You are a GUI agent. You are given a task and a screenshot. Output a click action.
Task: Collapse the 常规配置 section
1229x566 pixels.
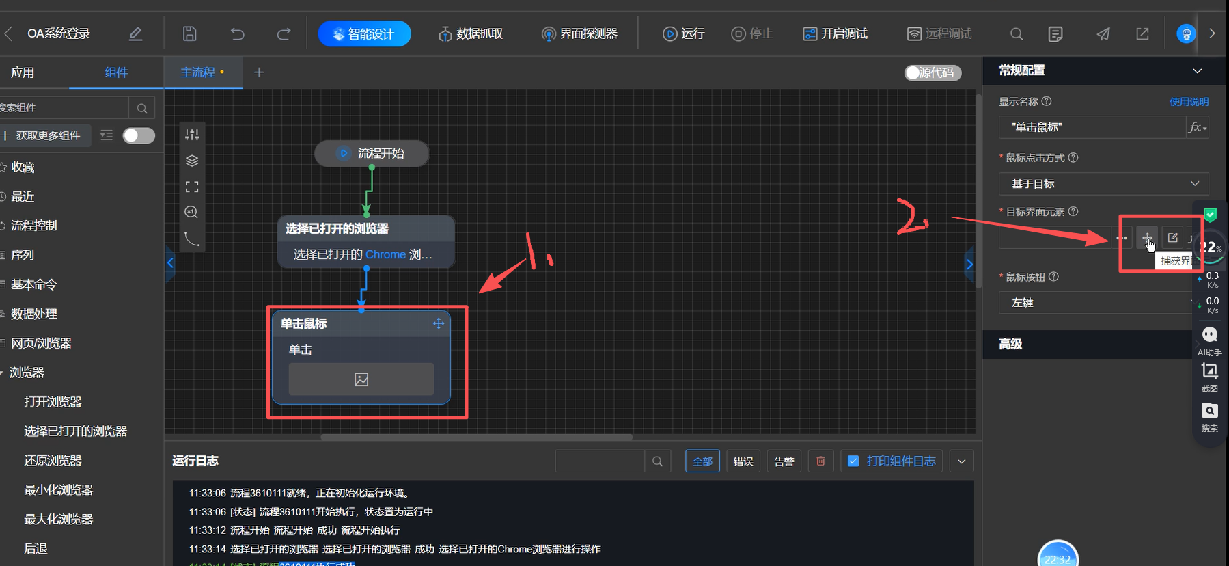pos(1197,71)
